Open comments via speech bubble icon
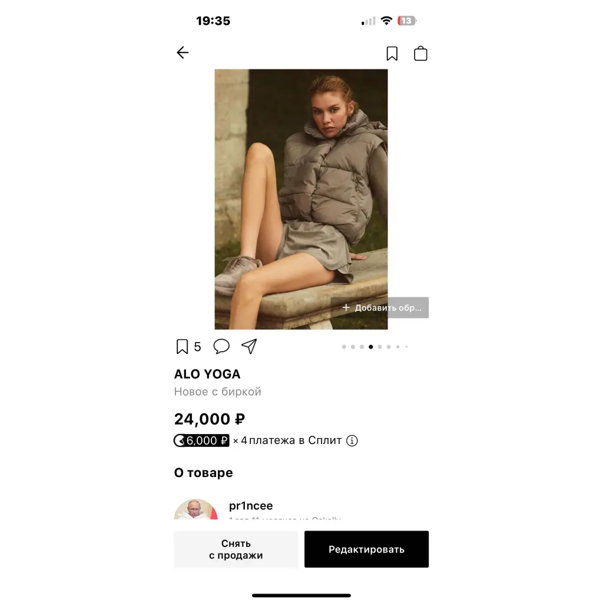 (221, 346)
